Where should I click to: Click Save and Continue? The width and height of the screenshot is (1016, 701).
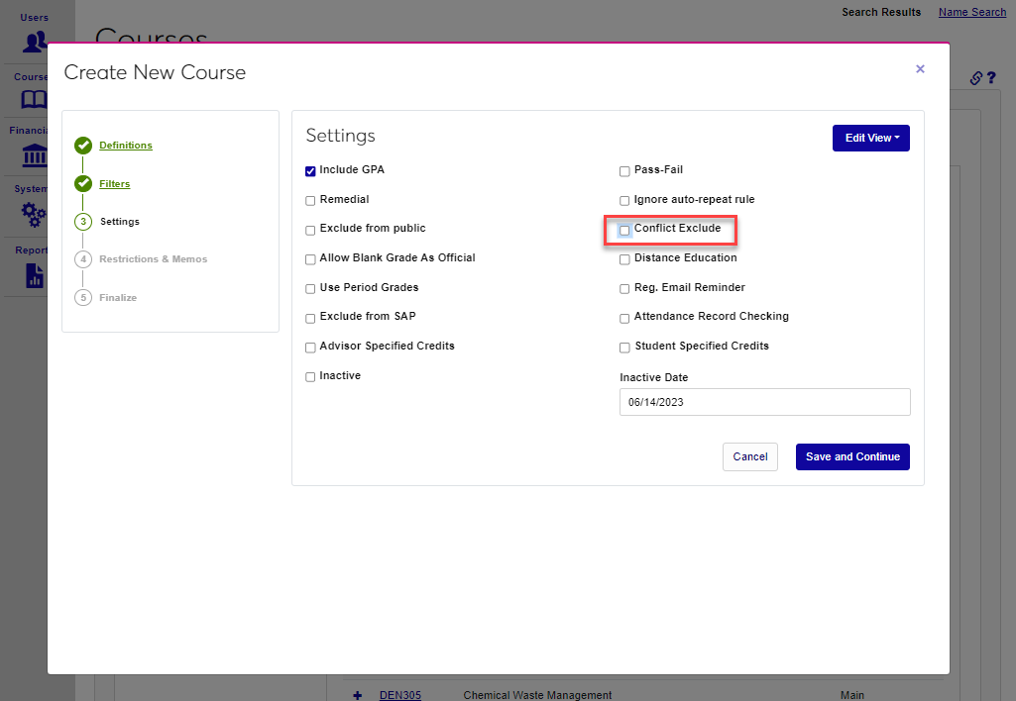point(852,457)
